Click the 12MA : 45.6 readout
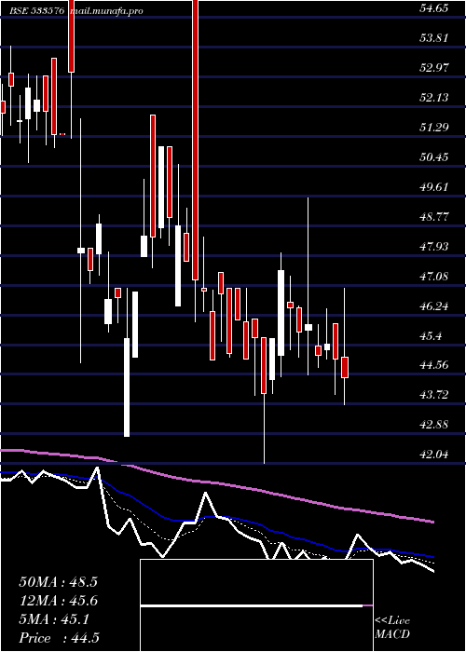The image size is (466, 652). (x=58, y=601)
